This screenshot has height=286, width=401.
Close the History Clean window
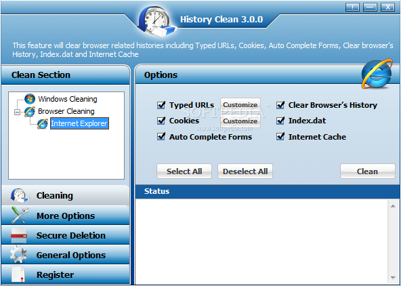pyautogui.click(x=387, y=7)
